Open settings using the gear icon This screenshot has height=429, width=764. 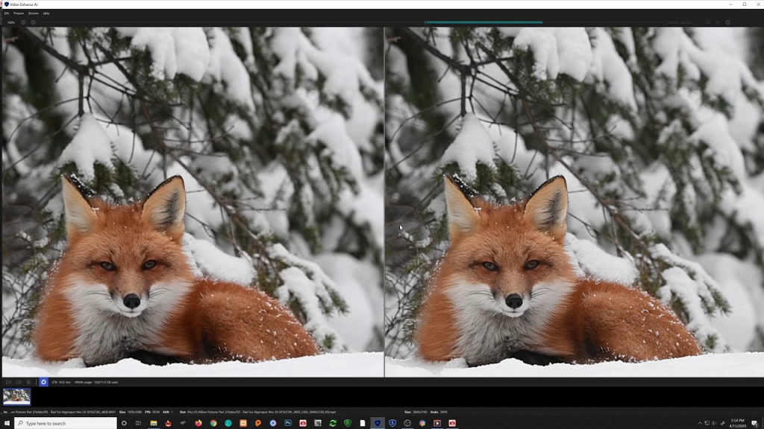click(729, 23)
